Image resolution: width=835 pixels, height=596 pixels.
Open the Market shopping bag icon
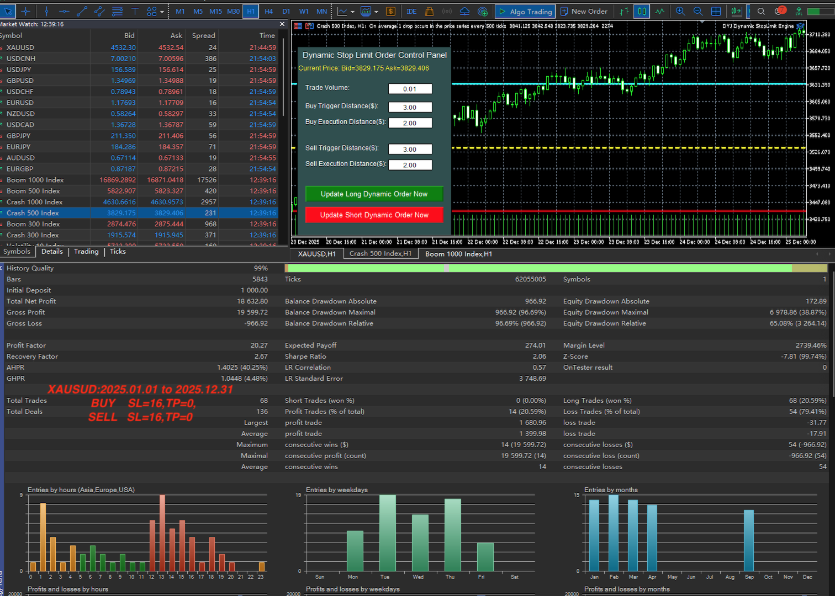429,11
